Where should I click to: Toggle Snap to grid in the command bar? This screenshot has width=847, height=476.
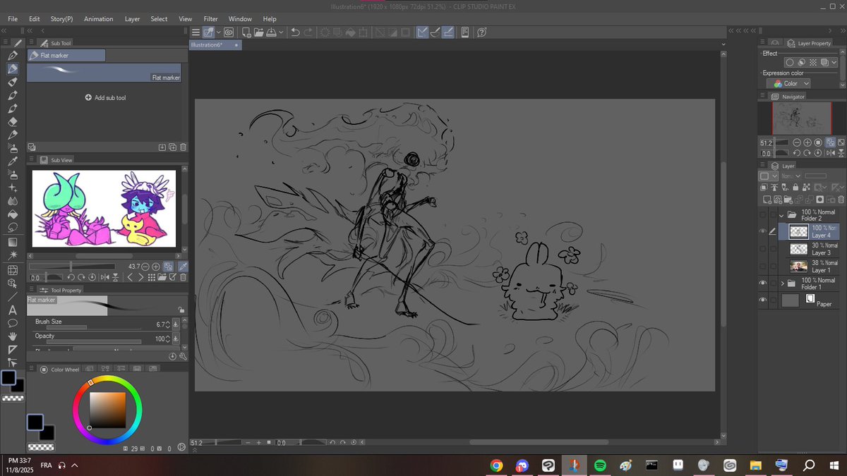click(x=448, y=32)
